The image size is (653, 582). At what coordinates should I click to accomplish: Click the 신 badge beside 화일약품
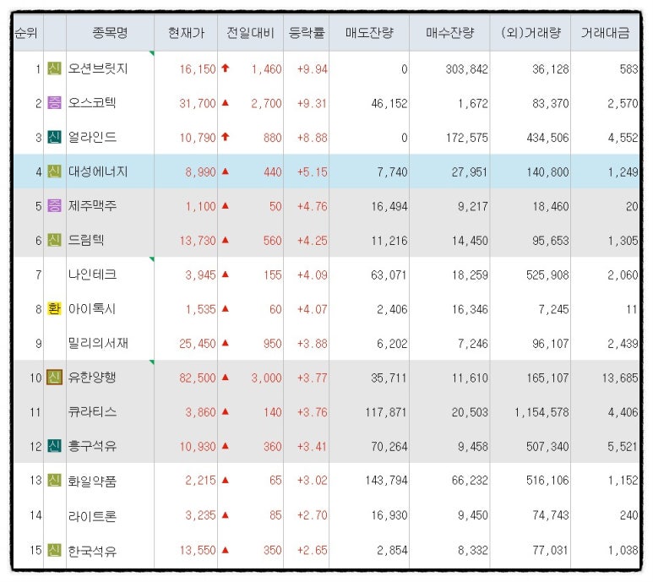(55, 481)
